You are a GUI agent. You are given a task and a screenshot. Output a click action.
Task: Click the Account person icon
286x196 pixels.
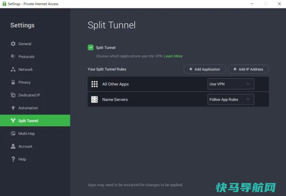[x=13, y=146]
